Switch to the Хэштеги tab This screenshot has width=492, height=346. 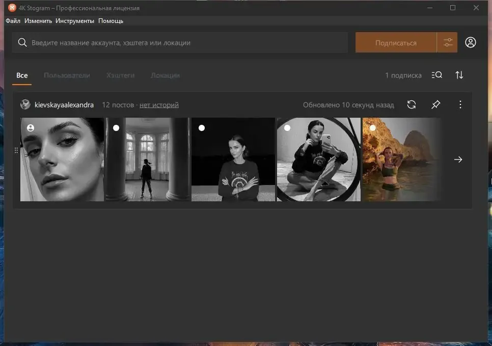[121, 75]
